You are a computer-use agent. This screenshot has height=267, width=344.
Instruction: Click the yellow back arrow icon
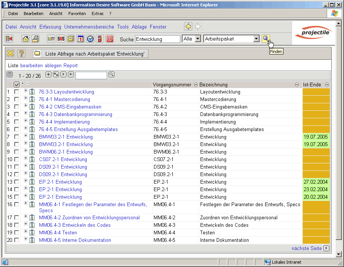(188, 26)
